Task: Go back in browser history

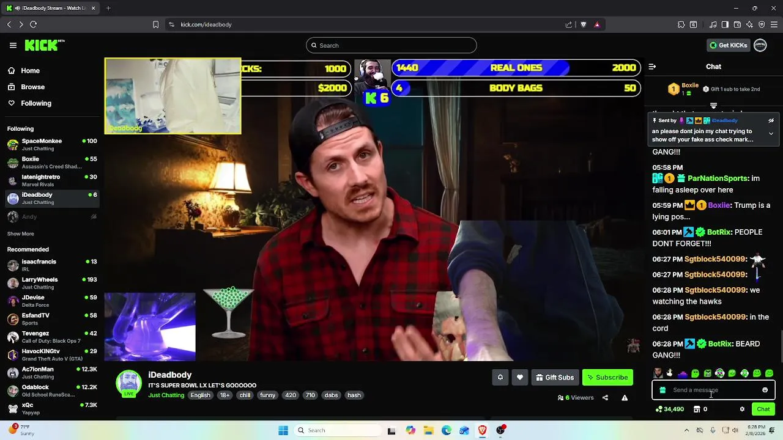Action: point(9,24)
